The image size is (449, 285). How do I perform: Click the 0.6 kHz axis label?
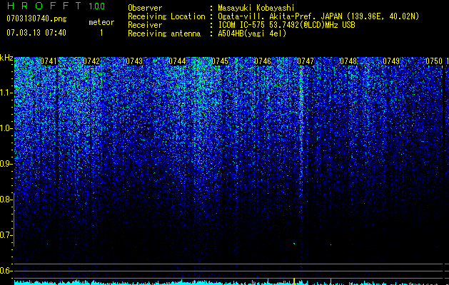coord(6,271)
